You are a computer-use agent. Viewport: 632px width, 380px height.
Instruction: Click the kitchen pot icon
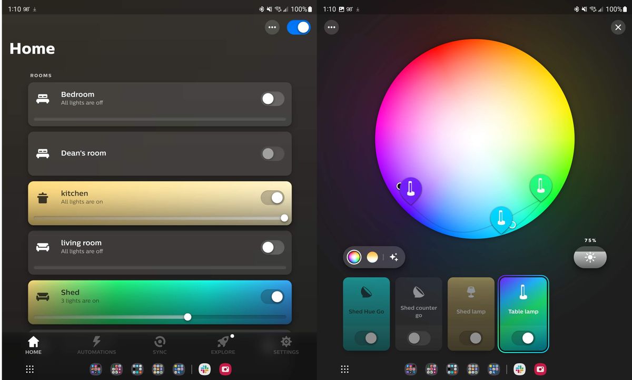pyautogui.click(x=43, y=198)
